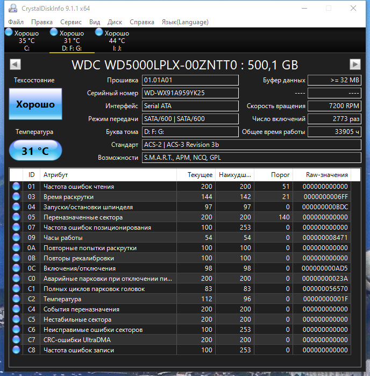Click the previous disk arrow button
Viewport: 370px width, 376px height.
point(15,64)
